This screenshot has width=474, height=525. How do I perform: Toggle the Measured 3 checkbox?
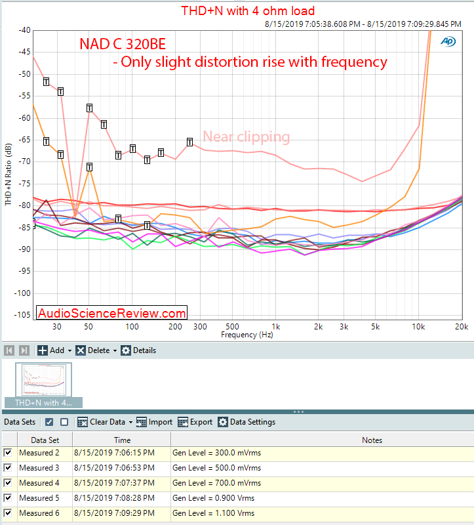8,468
